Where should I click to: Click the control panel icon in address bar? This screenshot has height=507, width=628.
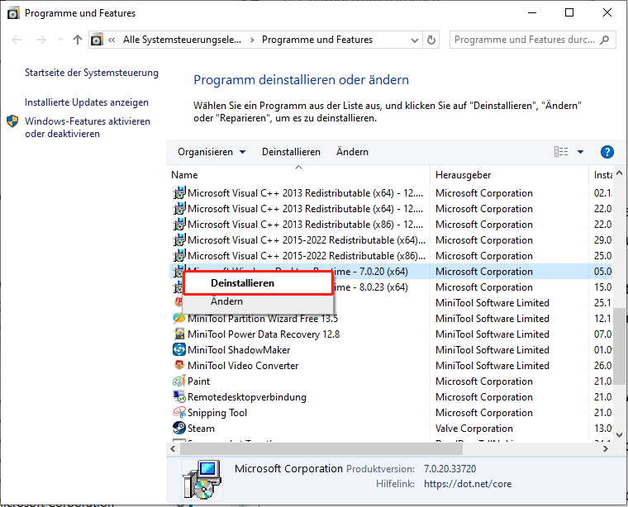tap(97, 40)
